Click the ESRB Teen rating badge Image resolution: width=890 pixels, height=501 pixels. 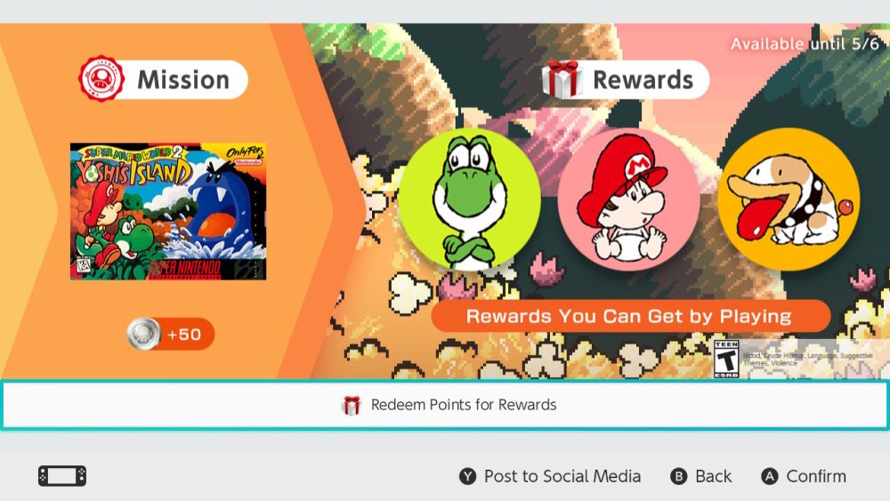click(x=726, y=360)
